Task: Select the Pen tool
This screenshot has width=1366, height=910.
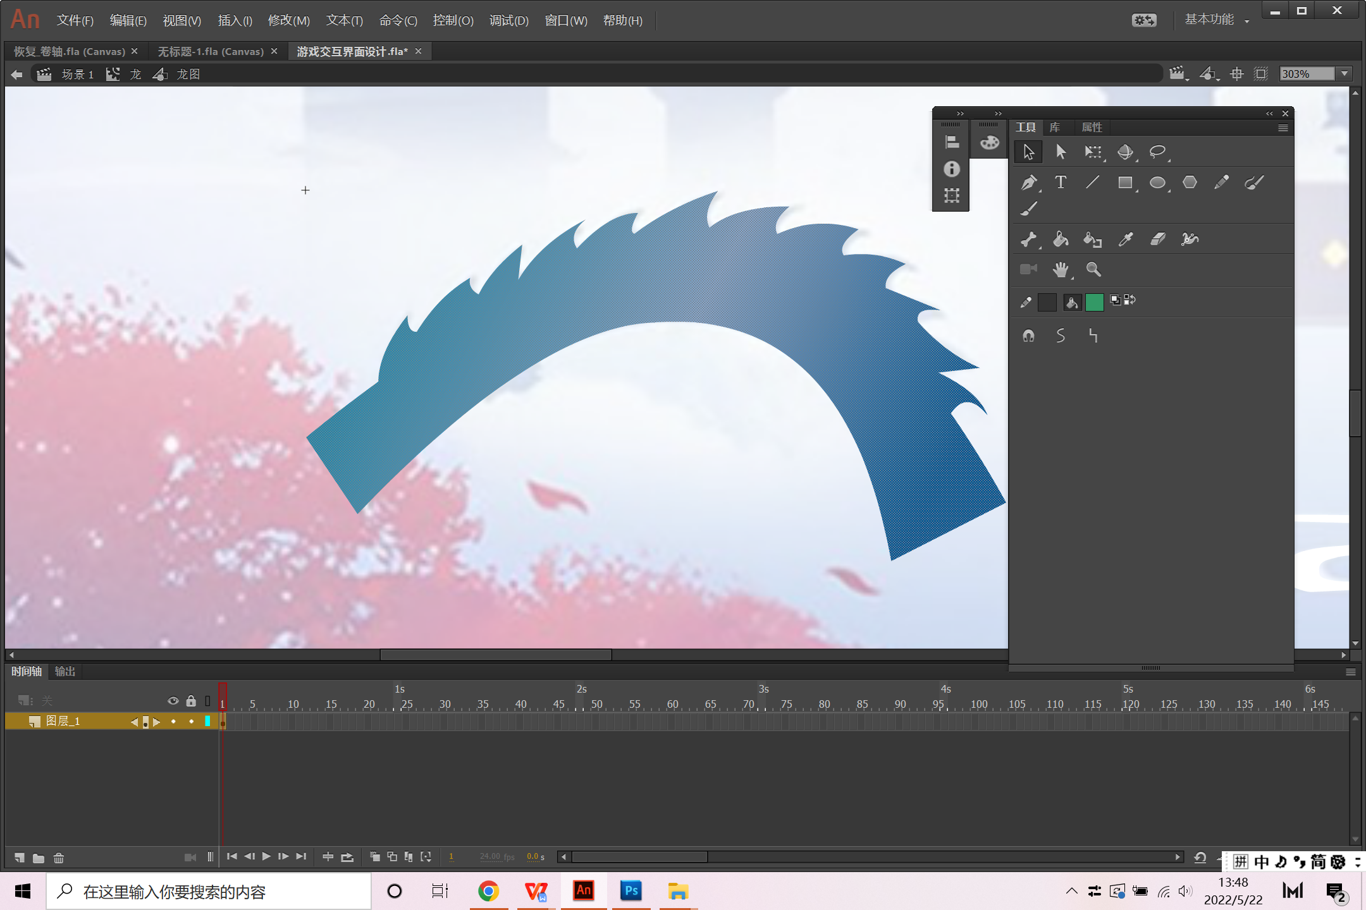Action: click(1028, 183)
